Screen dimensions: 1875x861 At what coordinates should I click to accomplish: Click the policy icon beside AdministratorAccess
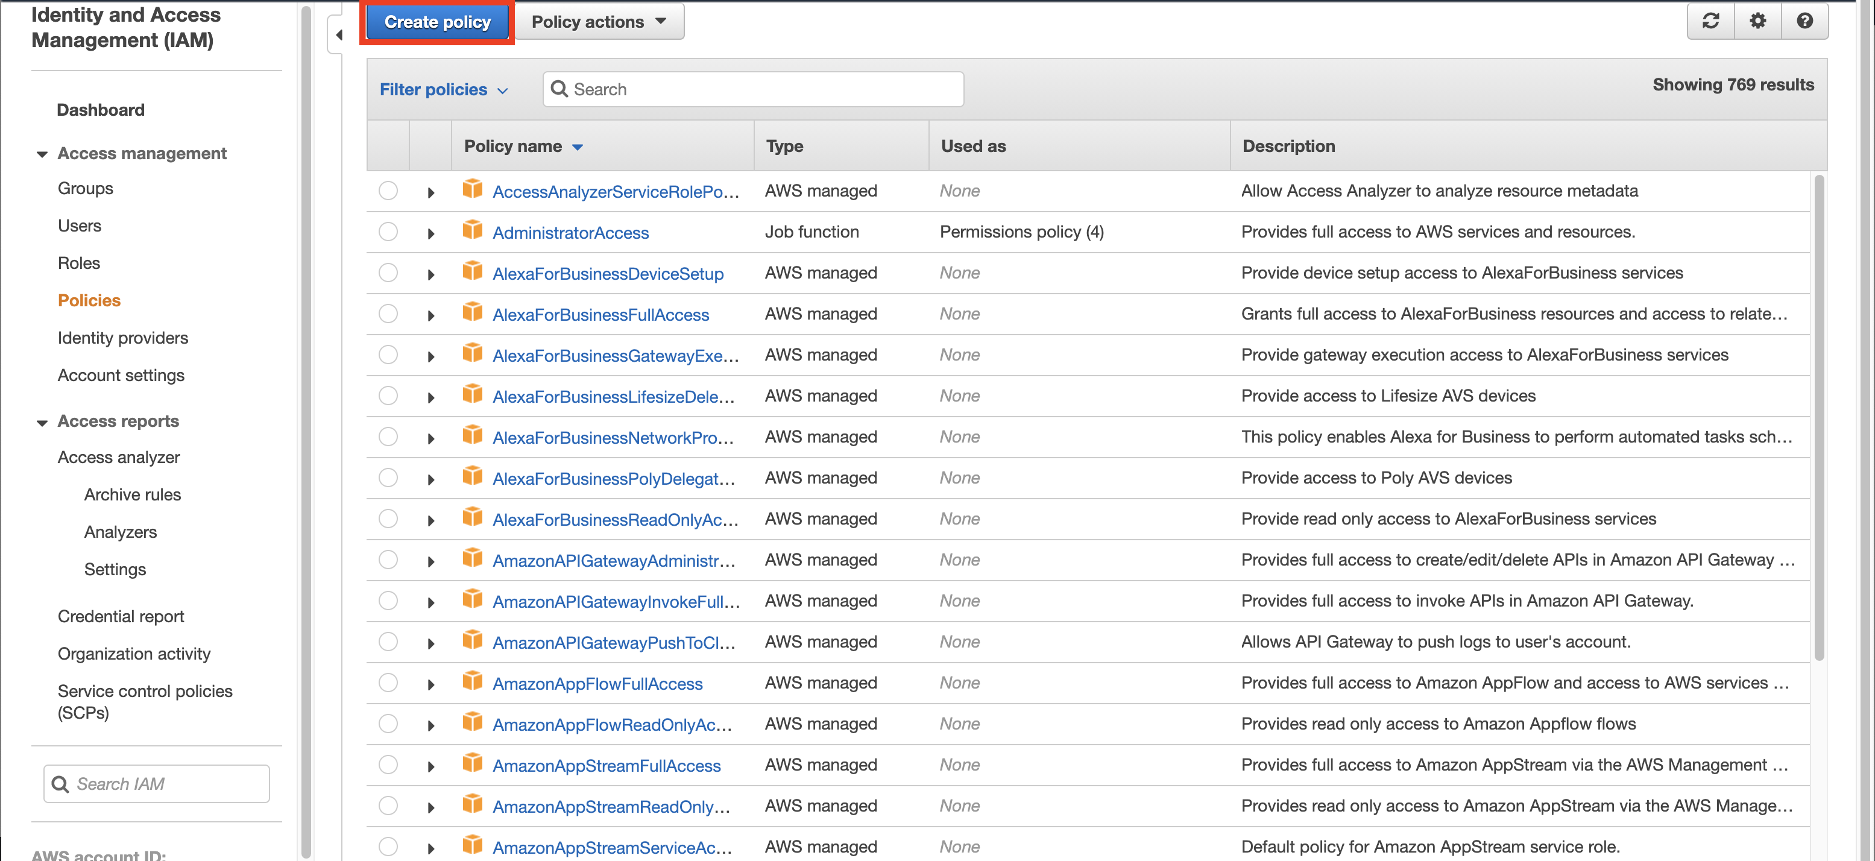[x=473, y=230]
